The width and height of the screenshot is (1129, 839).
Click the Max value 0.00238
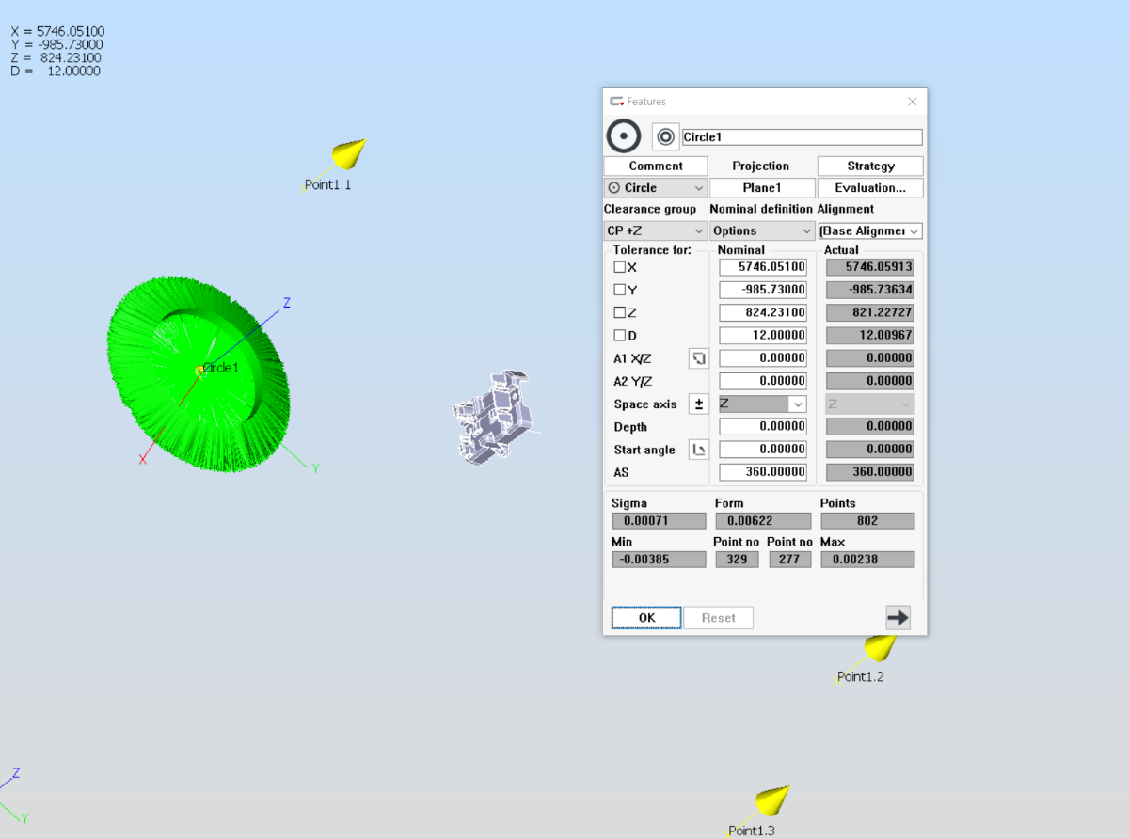(x=867, y=560)
